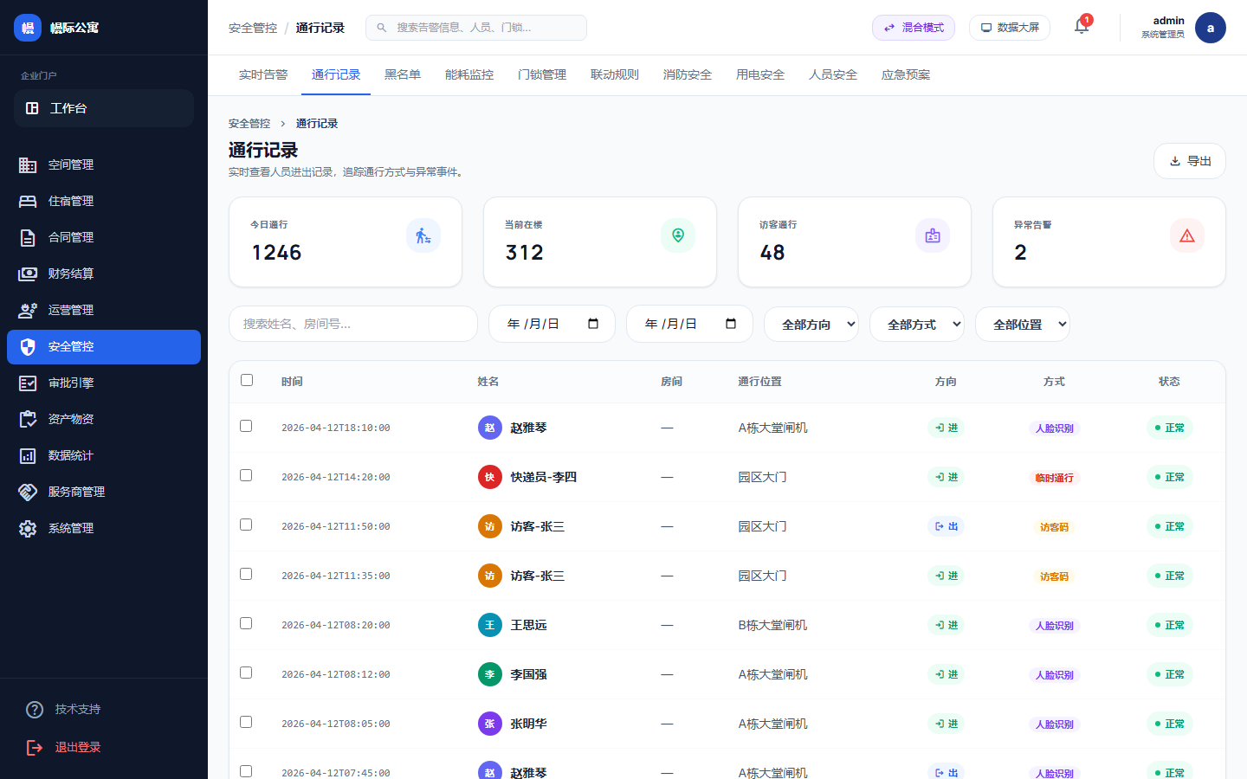Check the row for 快递员-李四
Screen dimensions: 1247x779
pos(247,476)
